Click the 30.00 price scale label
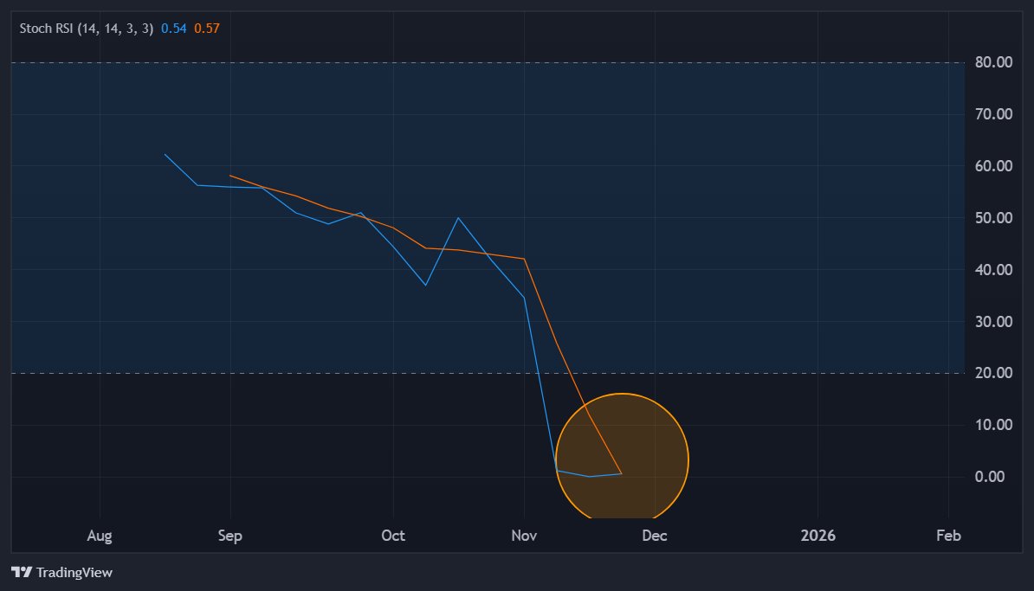Screen dimensions: 1034x591 tap(993, 322)
